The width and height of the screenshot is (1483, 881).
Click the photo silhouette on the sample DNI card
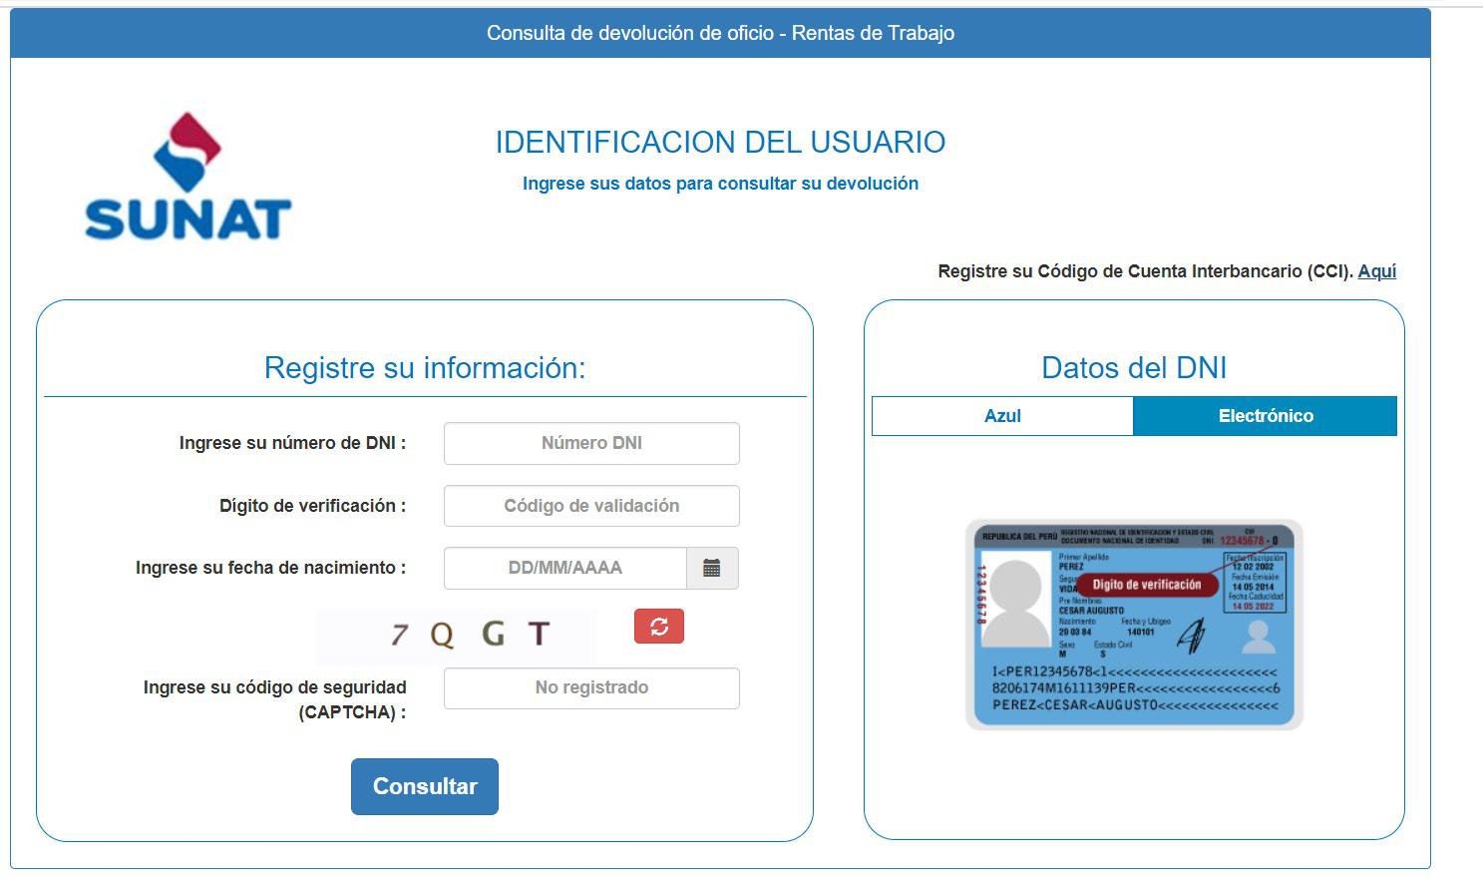click(x=1014, y=602)
